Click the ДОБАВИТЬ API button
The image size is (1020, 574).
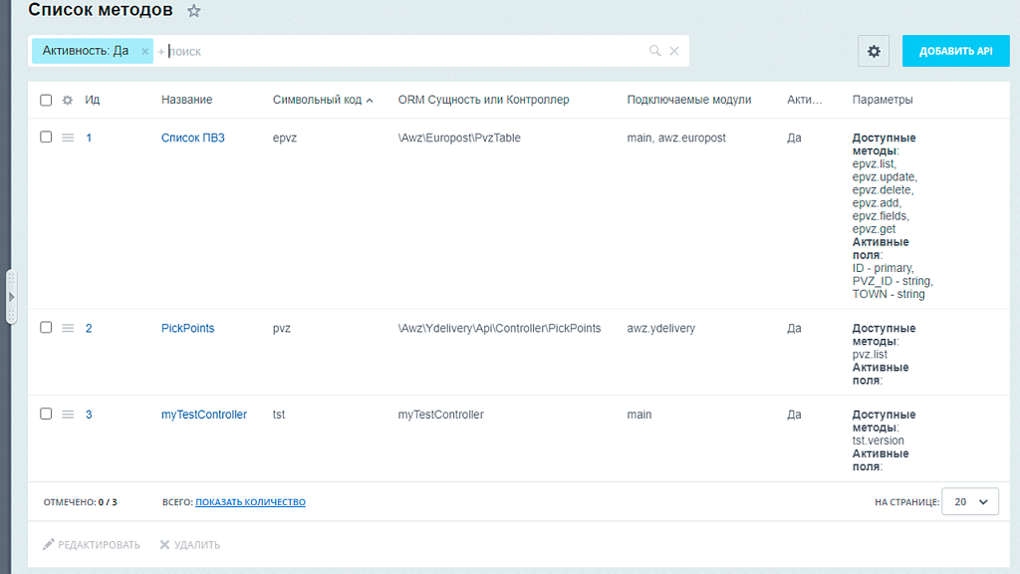click(955, 51)
